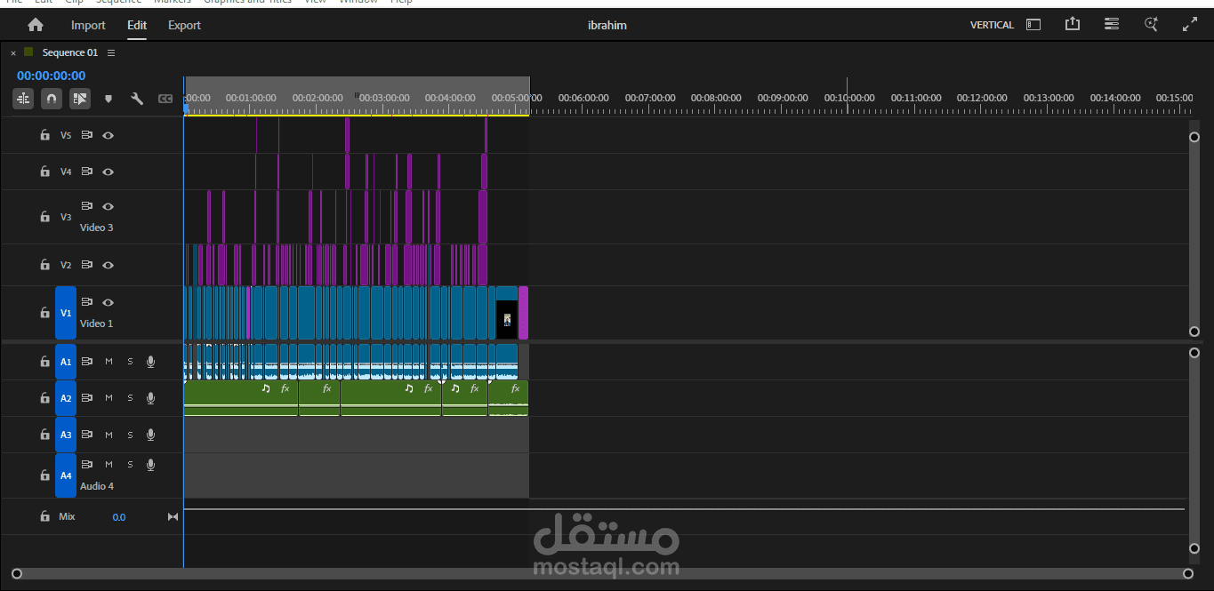
Task: Lock the Video 1 track
Action: (x=44, y=313)
